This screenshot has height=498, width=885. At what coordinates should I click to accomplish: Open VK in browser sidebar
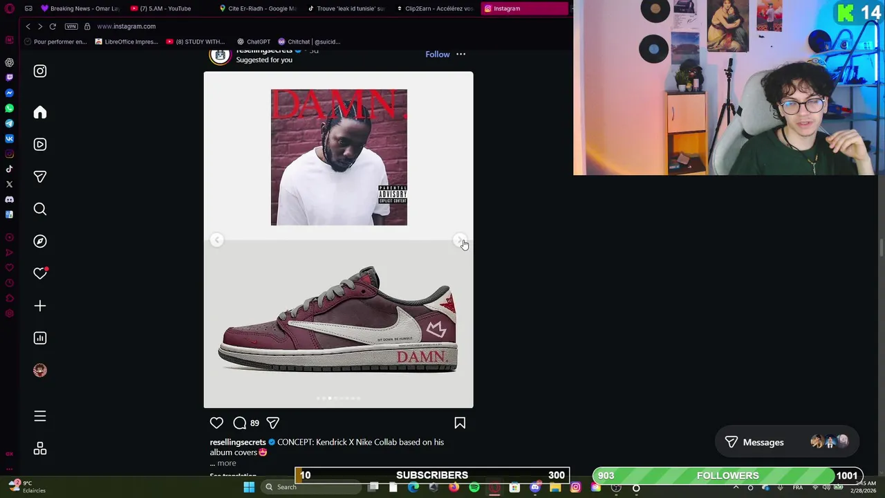click(x=9, y=138)
